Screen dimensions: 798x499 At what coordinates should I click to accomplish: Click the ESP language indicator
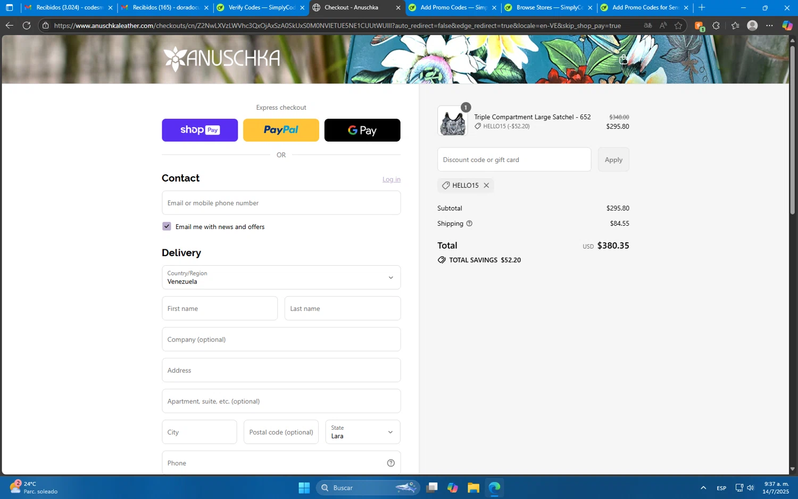721,488
